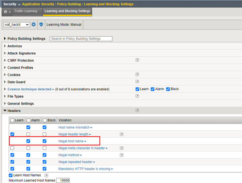This screenshot has width=242, height=183.
Task: Click the pop-out icon beside Learn Host Names
Action: 46,175
